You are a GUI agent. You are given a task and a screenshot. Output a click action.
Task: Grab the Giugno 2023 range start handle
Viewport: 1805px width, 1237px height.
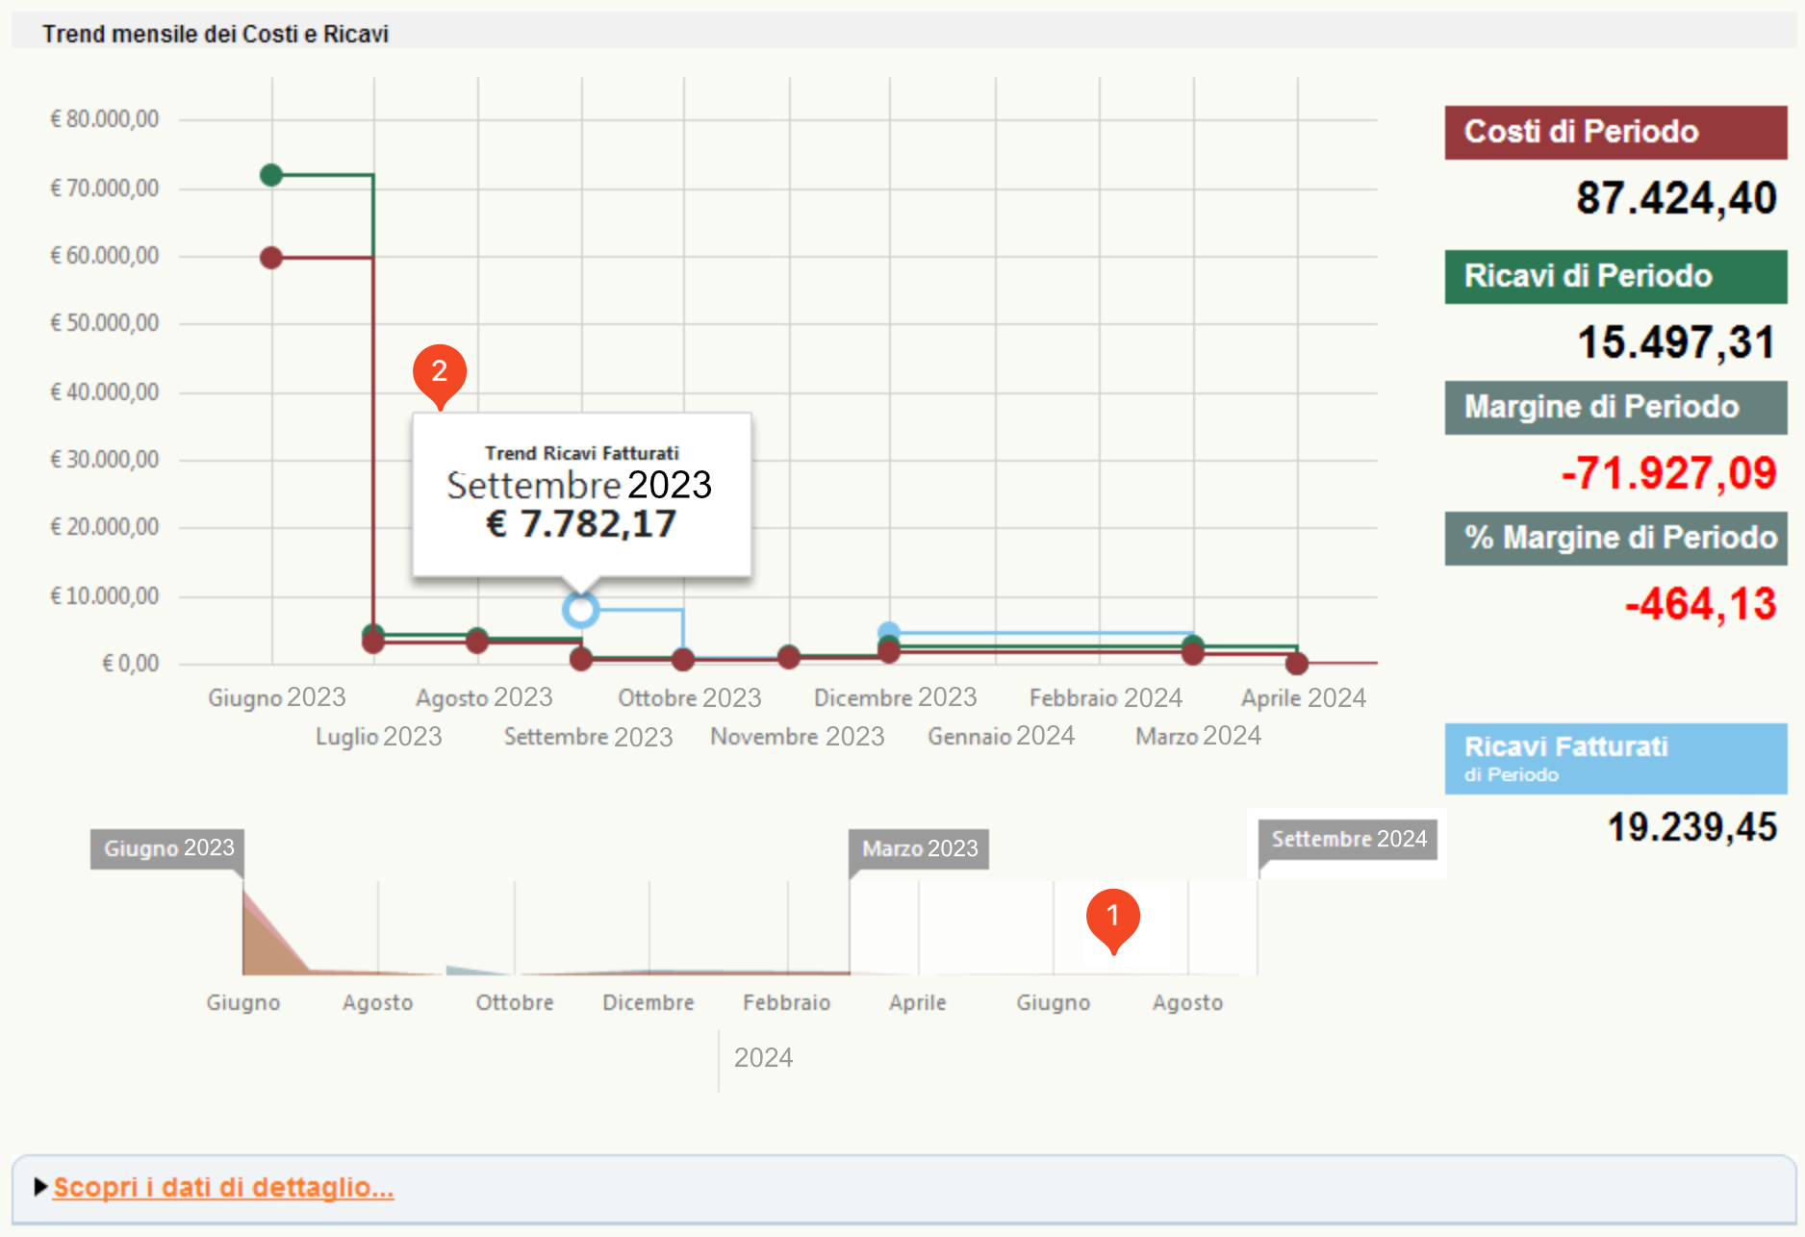tap(167, 848)
